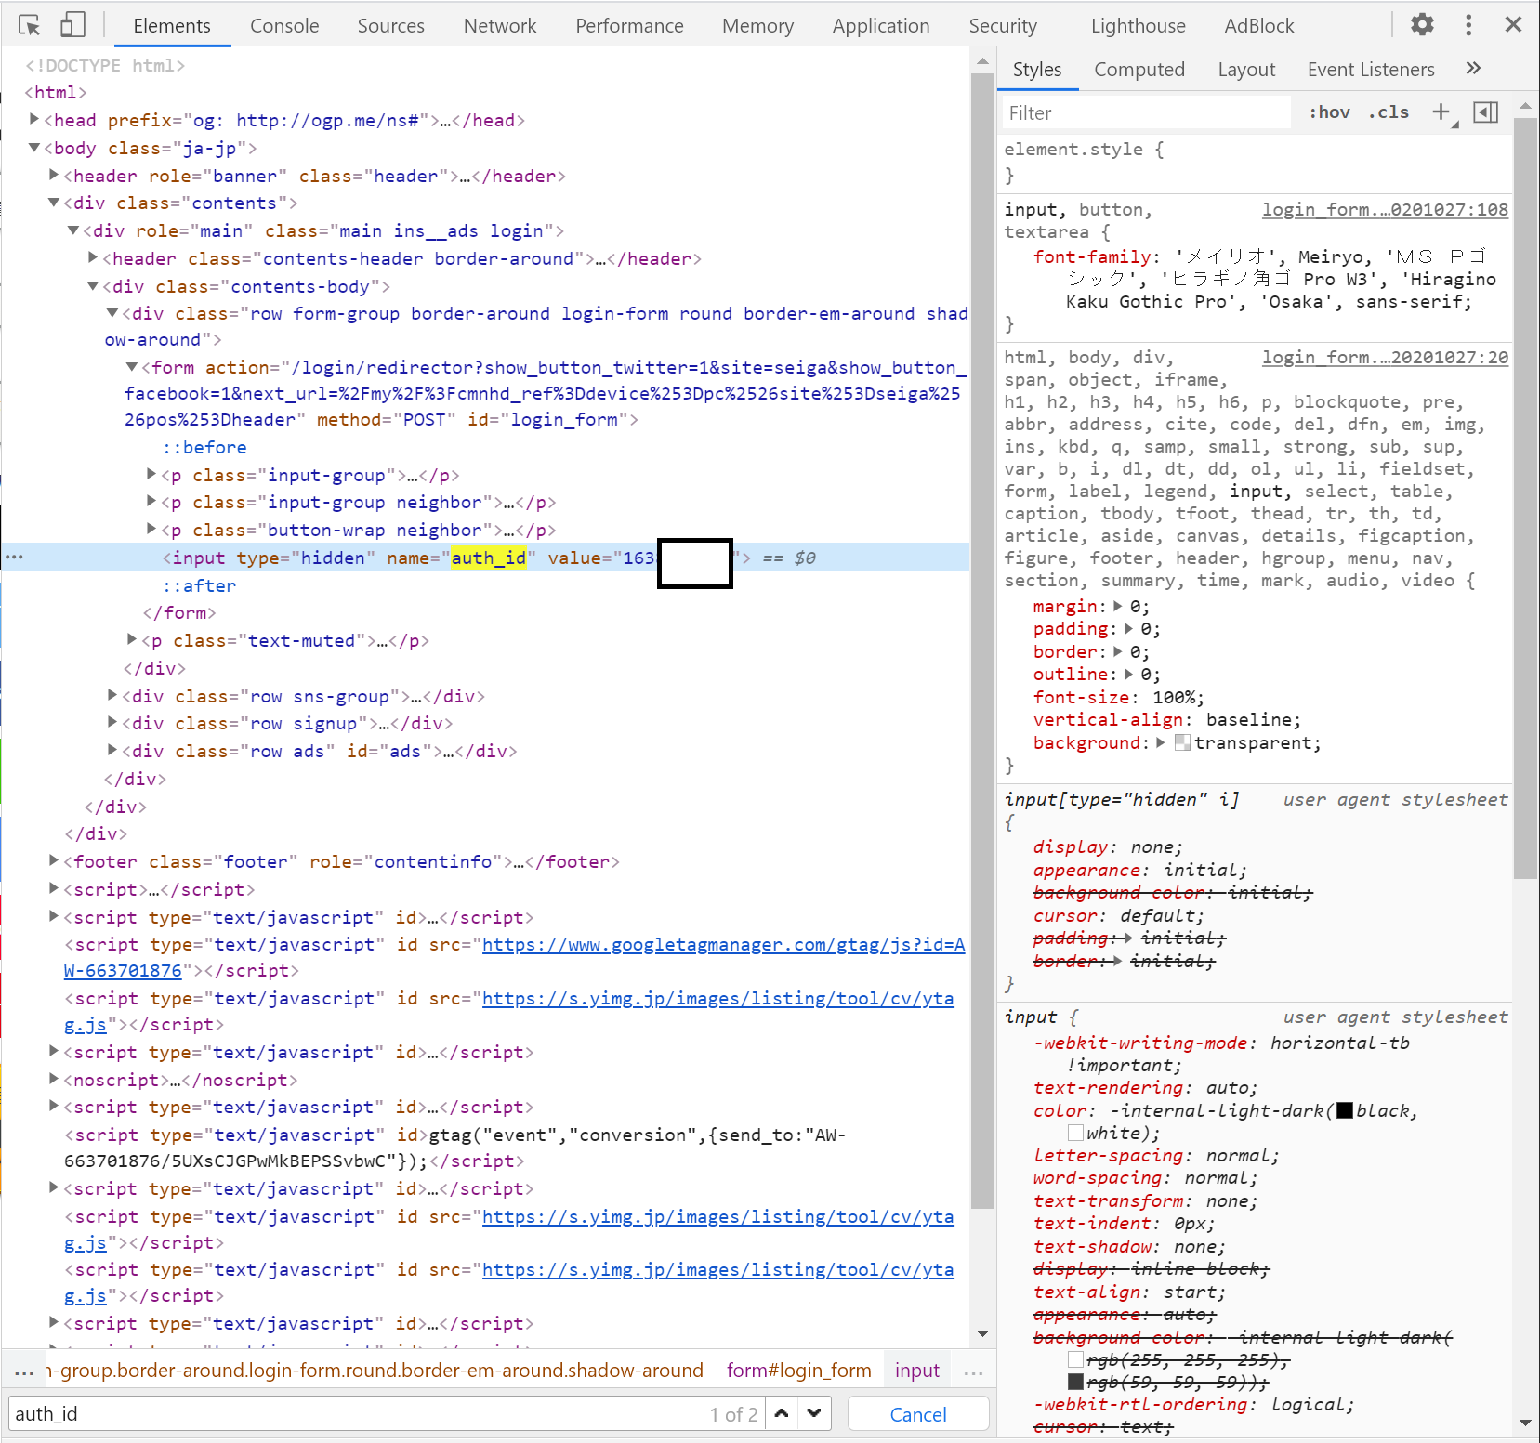This screenshot has height=1443, width=1540.
Task: Expand the head element node
Action: tap(34, 119)
